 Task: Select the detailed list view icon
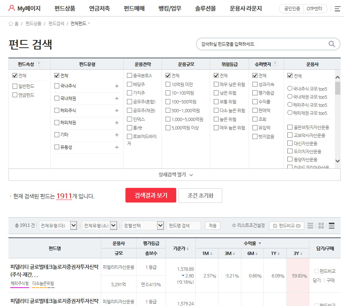pos(331,226)
